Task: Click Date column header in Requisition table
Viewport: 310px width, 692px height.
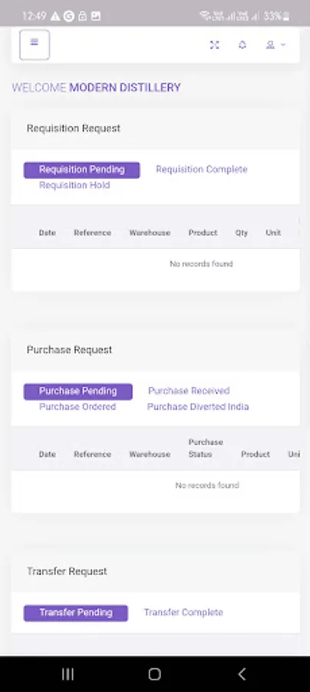Action: (x=47, y=232)
